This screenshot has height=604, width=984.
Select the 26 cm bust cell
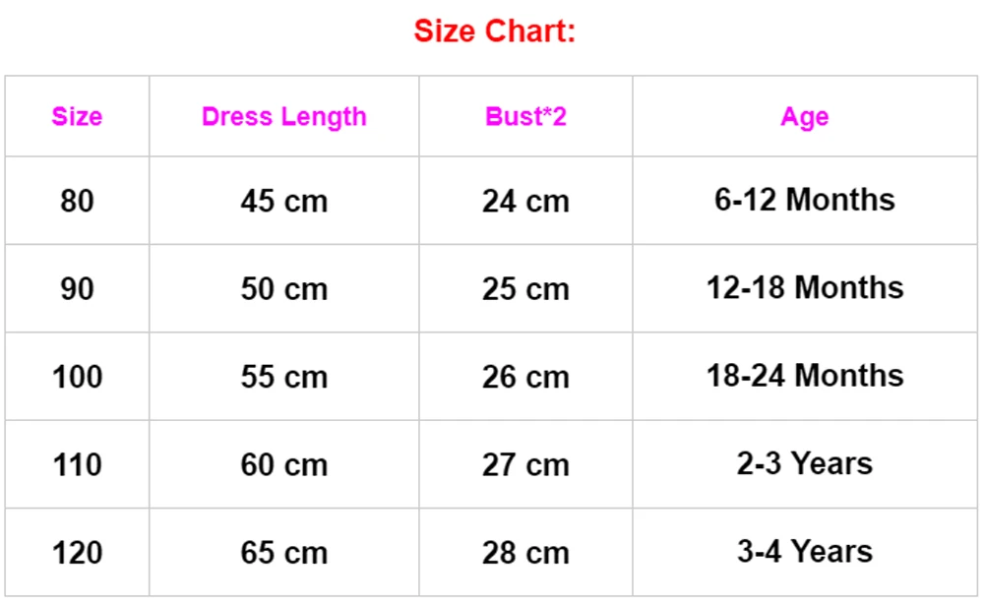point(525,377)
